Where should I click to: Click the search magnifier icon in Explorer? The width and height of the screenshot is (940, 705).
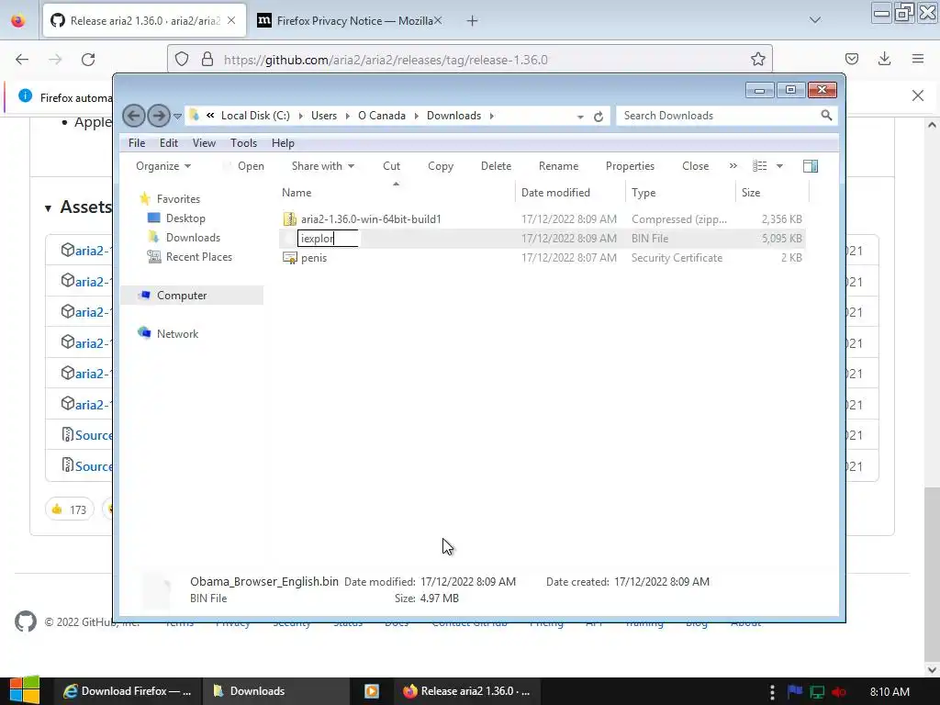[827, 115]
